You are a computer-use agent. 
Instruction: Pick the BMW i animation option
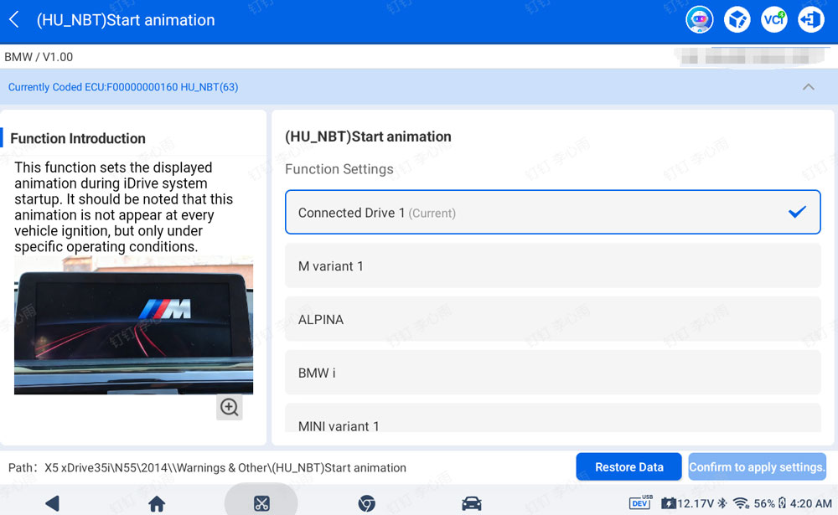[552, 373]
